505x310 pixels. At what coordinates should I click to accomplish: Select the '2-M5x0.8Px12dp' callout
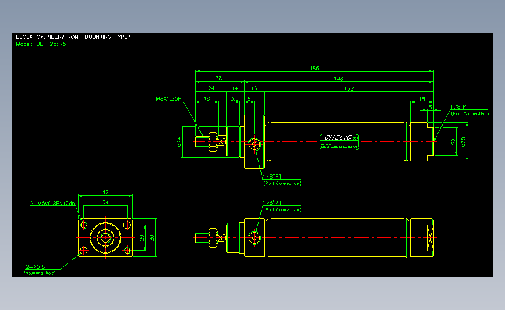click(52, 203)
